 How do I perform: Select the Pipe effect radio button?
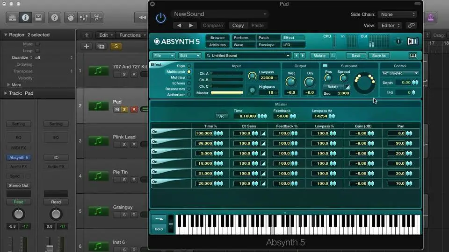tap(189, 66)
